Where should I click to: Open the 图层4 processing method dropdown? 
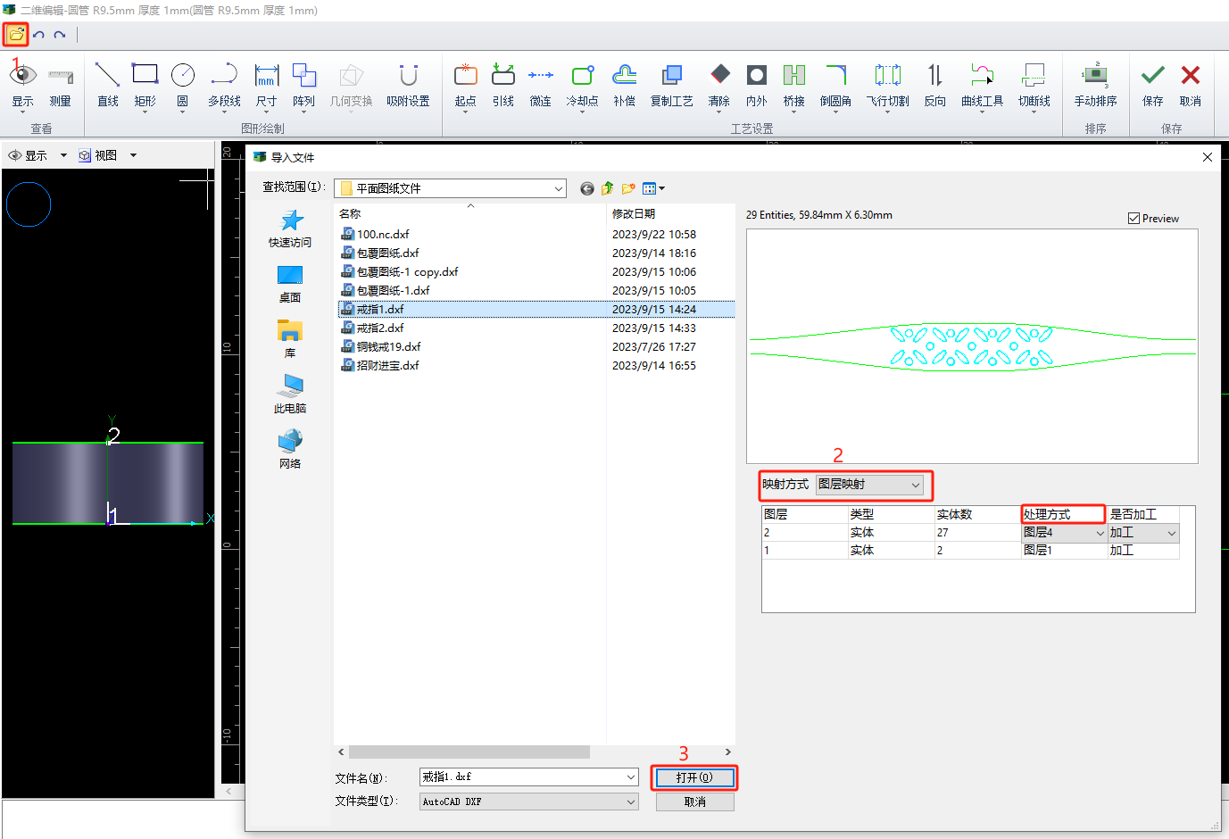[1100, 533]
